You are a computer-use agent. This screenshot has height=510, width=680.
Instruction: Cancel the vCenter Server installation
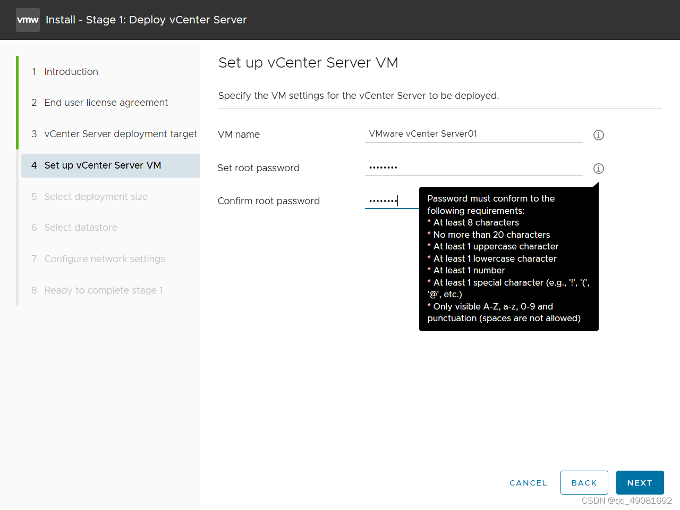528,483
